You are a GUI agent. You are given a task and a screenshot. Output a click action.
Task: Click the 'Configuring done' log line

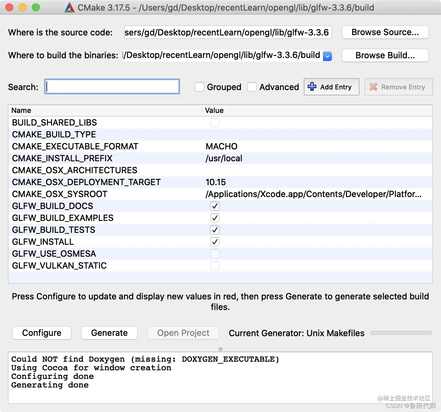(52, 376)
